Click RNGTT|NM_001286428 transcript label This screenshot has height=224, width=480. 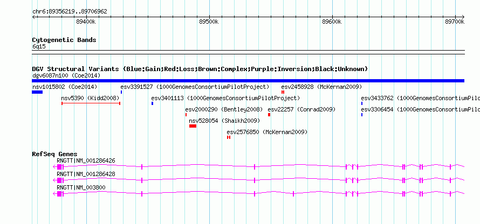[x=86, y=174]
